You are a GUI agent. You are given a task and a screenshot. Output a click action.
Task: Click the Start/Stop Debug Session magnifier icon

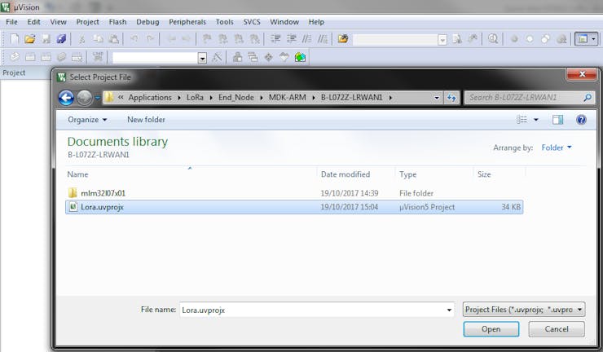[x=493, y=39]
